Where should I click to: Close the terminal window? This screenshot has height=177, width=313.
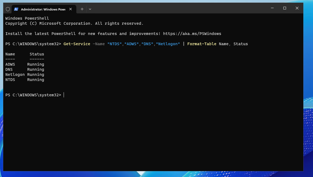pyautogui.click(x=297, y=8)
